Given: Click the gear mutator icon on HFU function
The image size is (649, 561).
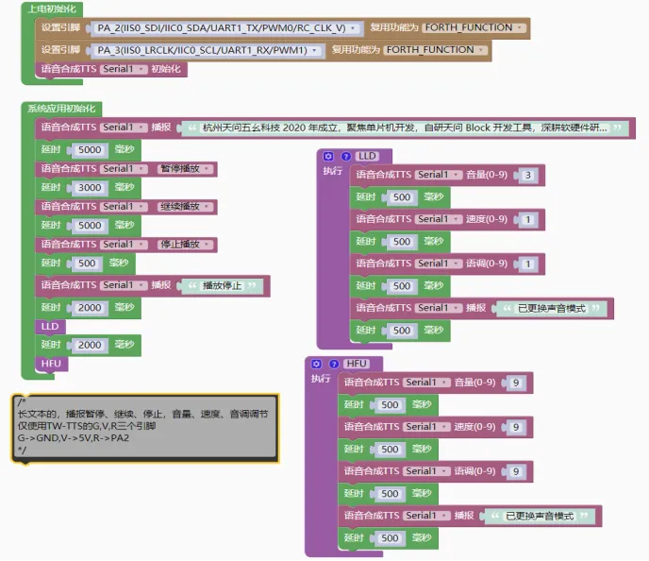Looking at the screenshot, I should coord(316,364).
